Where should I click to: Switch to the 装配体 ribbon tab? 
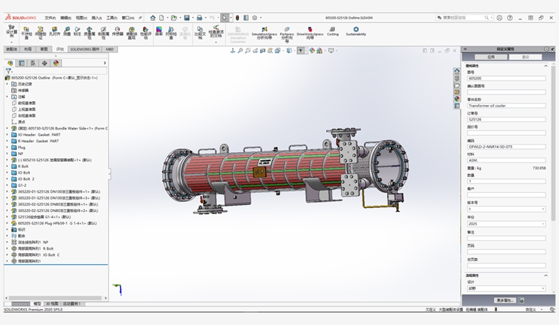(x=12, y=50)
